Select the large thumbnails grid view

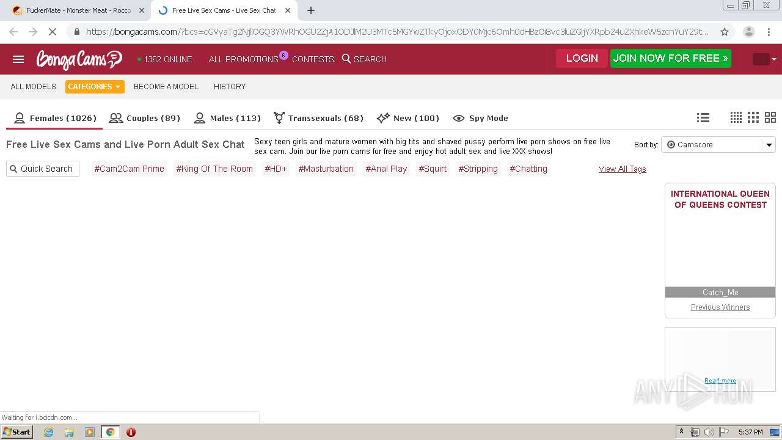tap(770, 117)
